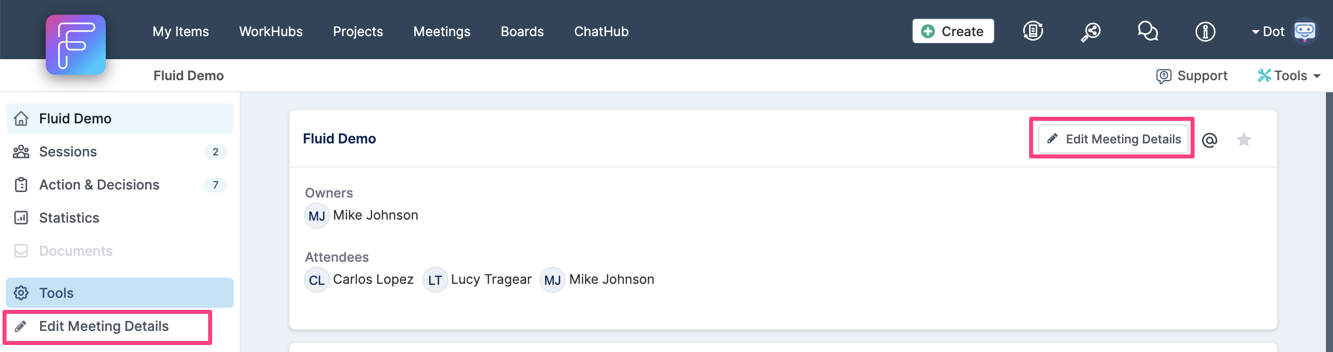
Task: Go to the WorkHubs menu
Action: 271,32
